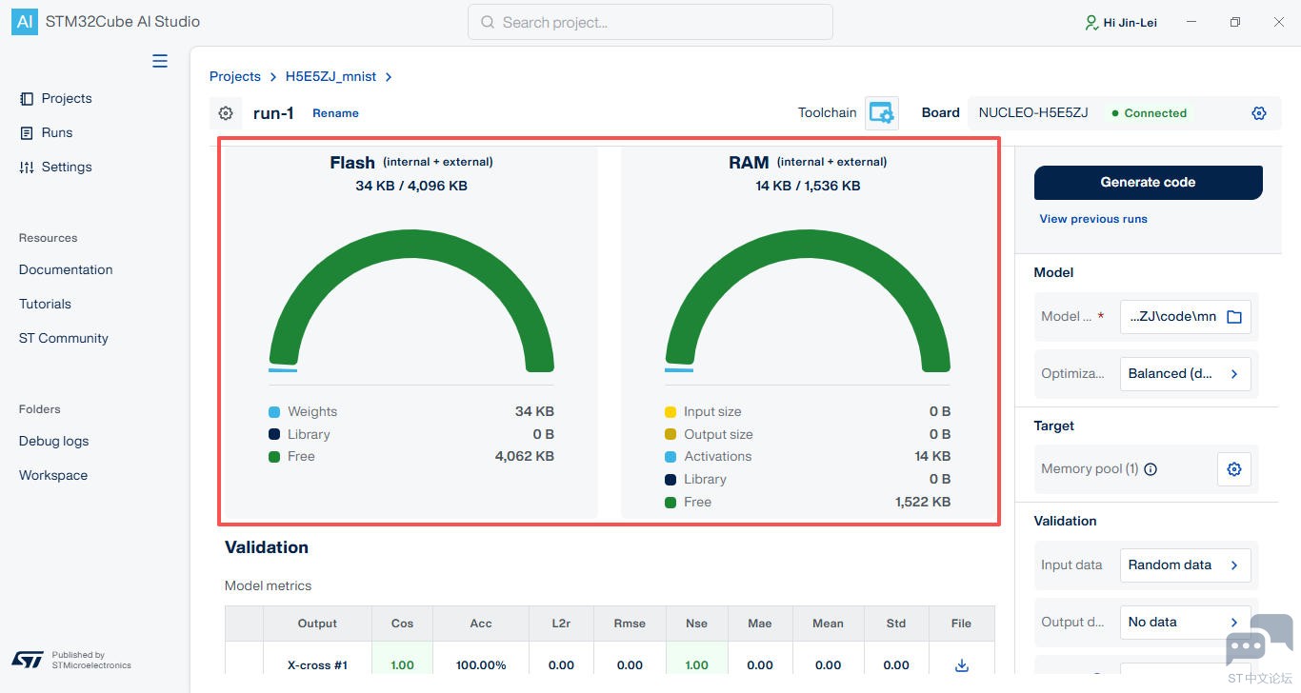The height and width of the screenshot is (693, 1301).
Task: Focus the Search project field
Action: tap(650, 22)
